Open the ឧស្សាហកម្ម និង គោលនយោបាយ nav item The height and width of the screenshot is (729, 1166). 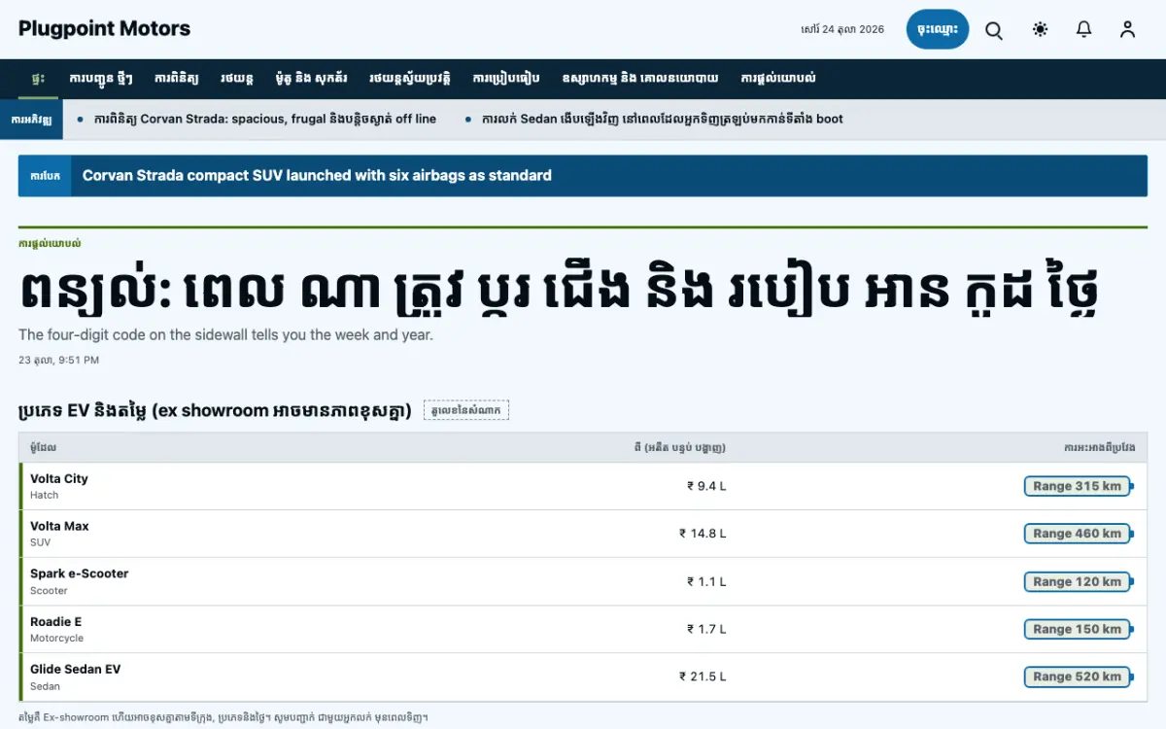640,79
